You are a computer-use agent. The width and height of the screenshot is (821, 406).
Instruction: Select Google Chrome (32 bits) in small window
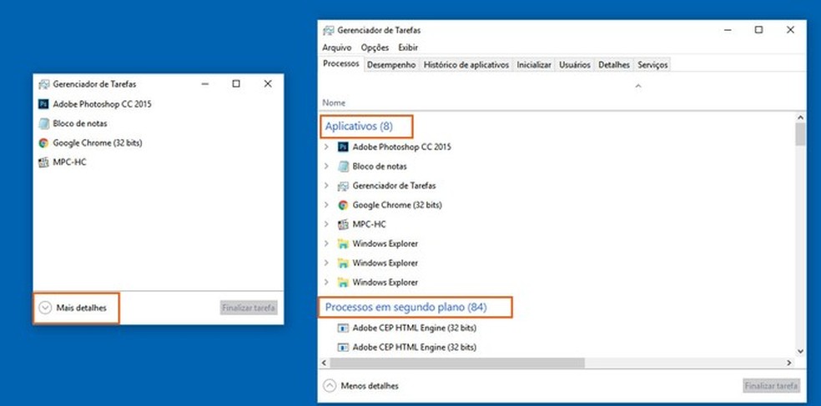click(x=98, y=143)
